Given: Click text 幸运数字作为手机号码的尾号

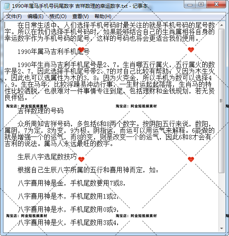Looking at the screenshot, I should [47, 39].
